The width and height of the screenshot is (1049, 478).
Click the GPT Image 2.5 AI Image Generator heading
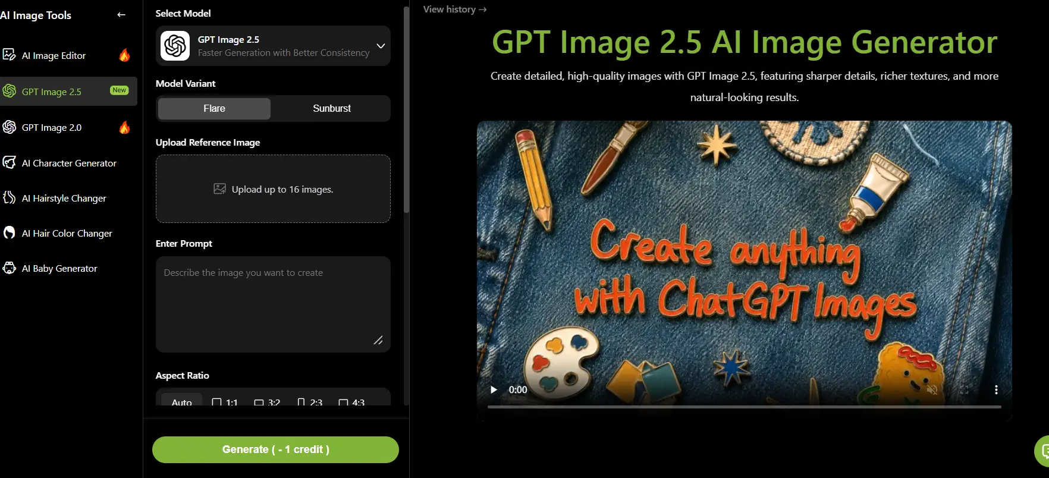[x=745, y=43]
